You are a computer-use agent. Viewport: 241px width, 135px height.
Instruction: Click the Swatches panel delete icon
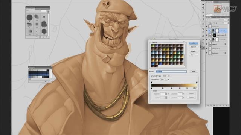tap(49, 81)
